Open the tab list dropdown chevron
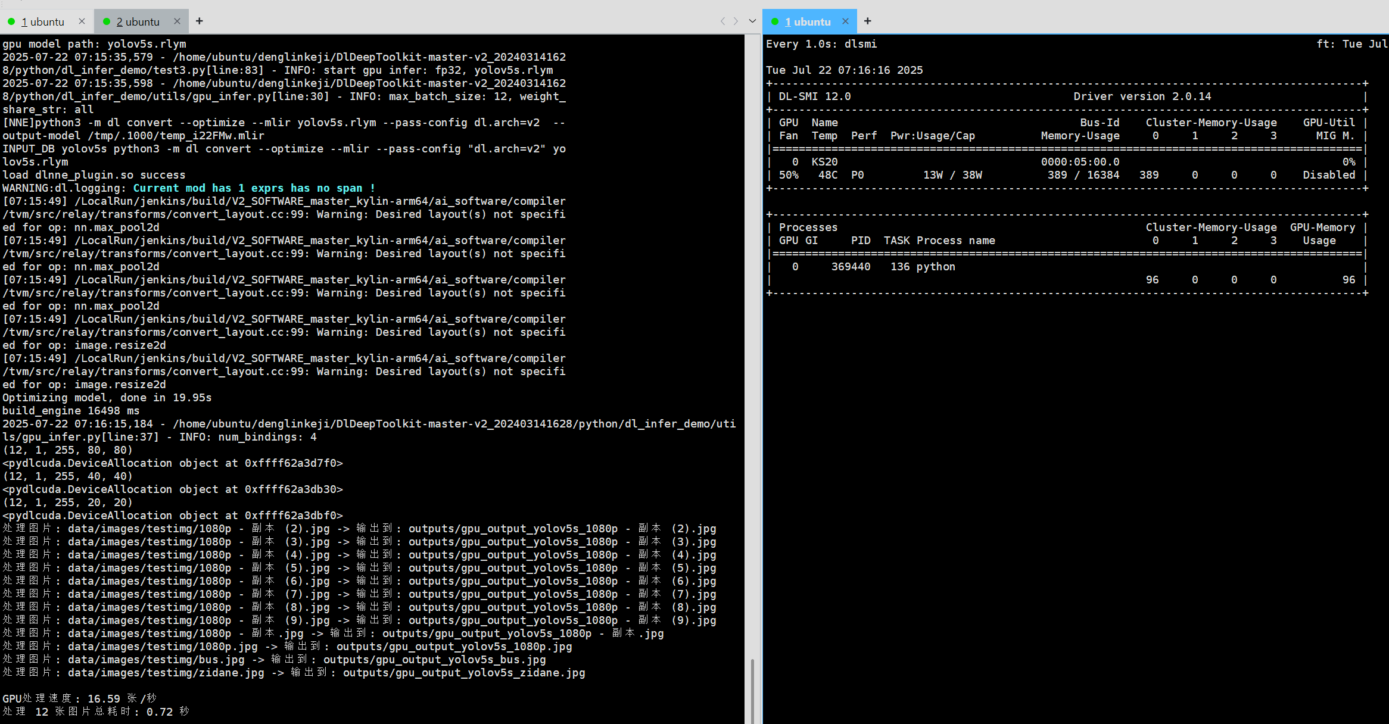This screenshot has height=724, width=1389. (x=752, y=21)
